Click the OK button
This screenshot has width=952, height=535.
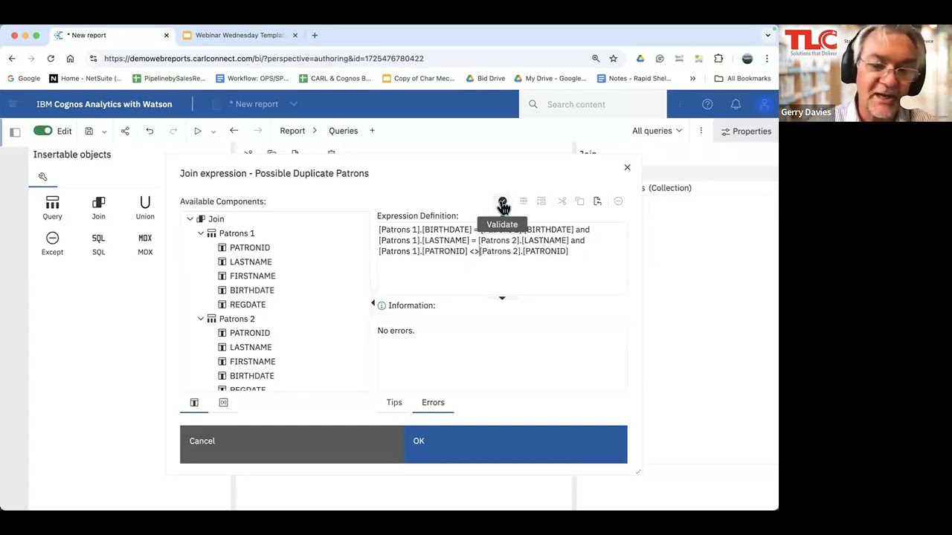[515, 444]
